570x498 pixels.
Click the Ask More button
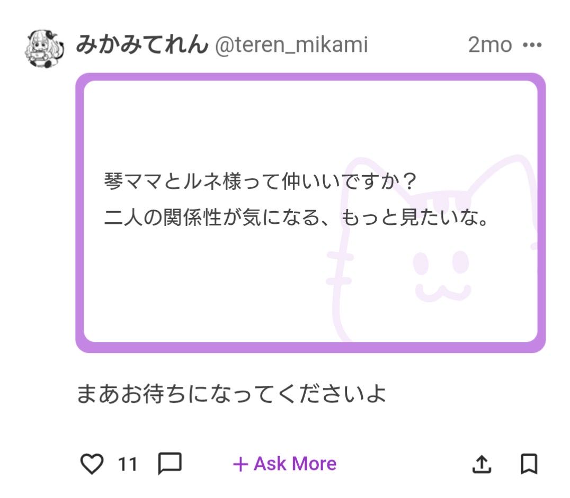295,464
